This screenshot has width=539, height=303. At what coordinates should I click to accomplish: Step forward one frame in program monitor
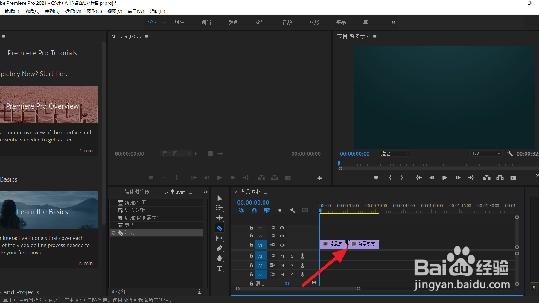[x=458, y=178]
